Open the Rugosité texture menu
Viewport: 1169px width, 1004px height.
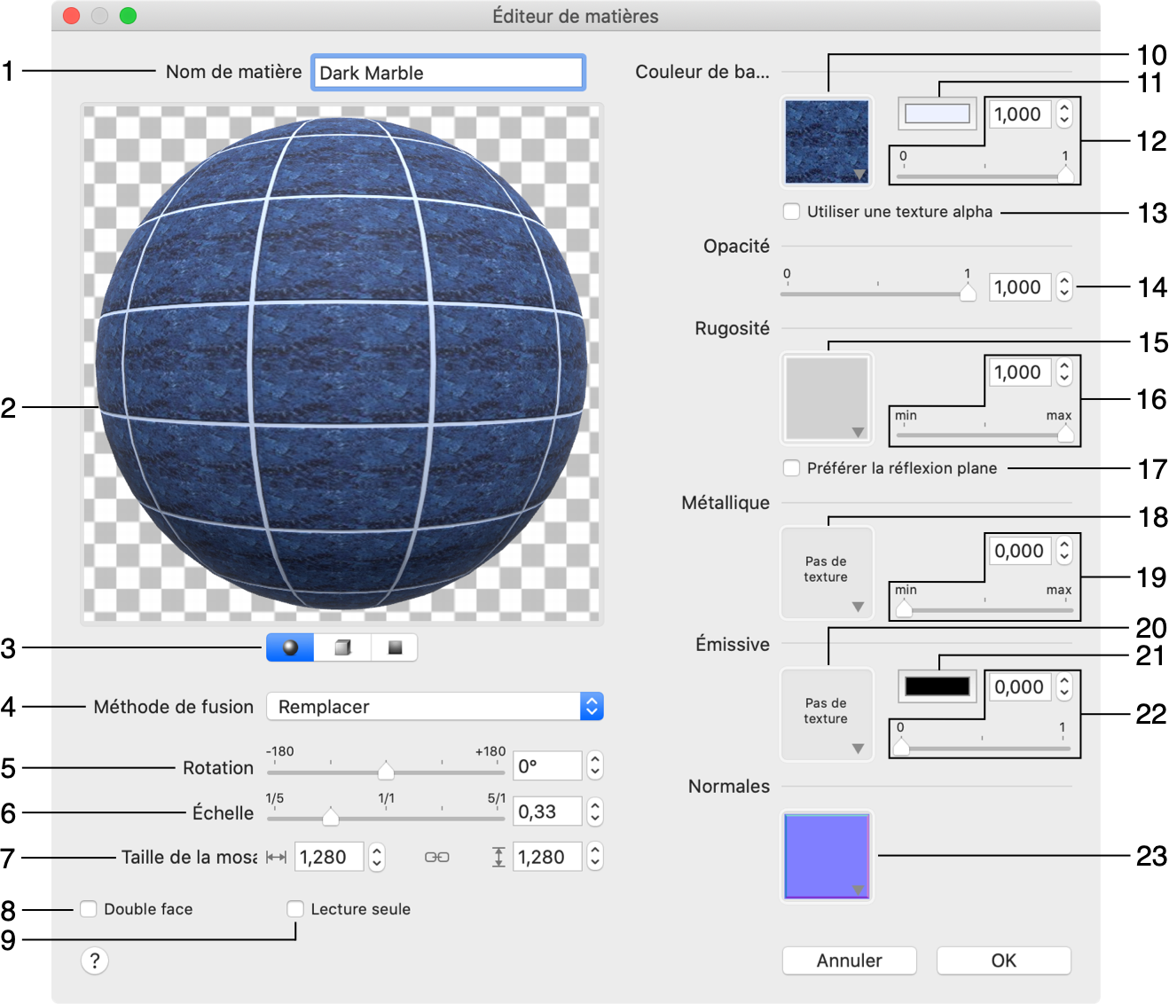tap(827, 398)
